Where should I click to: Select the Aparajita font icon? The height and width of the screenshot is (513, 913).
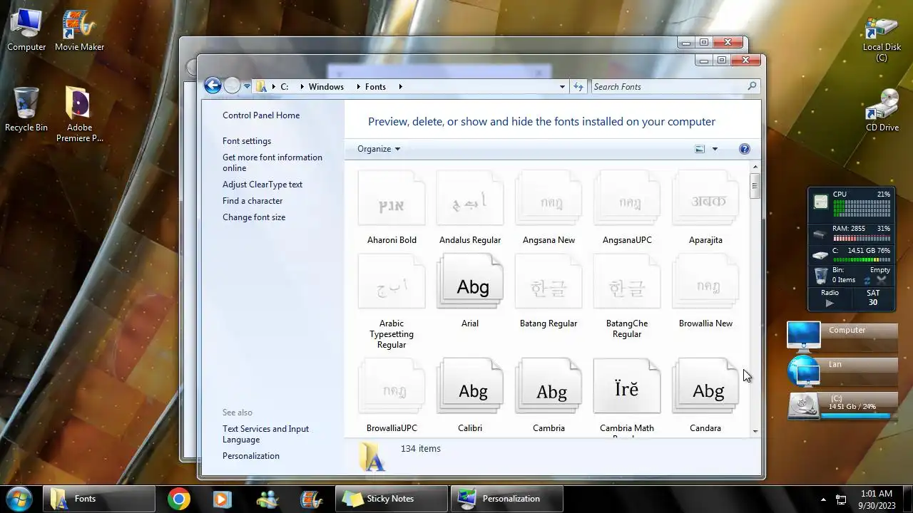pyautogui.click(x=705, y=198)
